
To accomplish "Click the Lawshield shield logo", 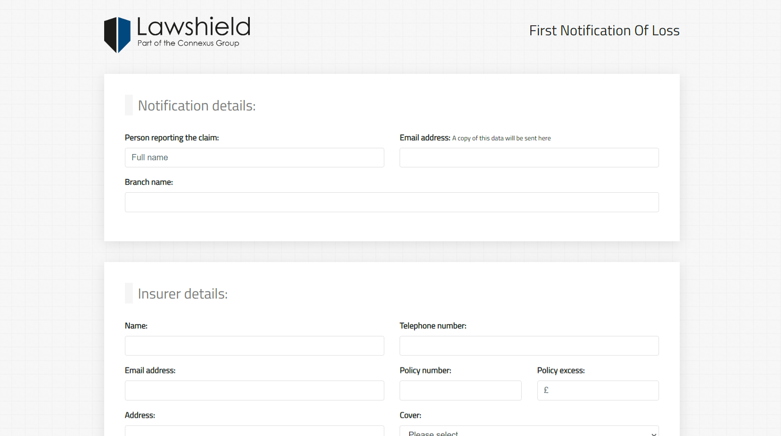I will pyautogui.click(x=117, y=34).
